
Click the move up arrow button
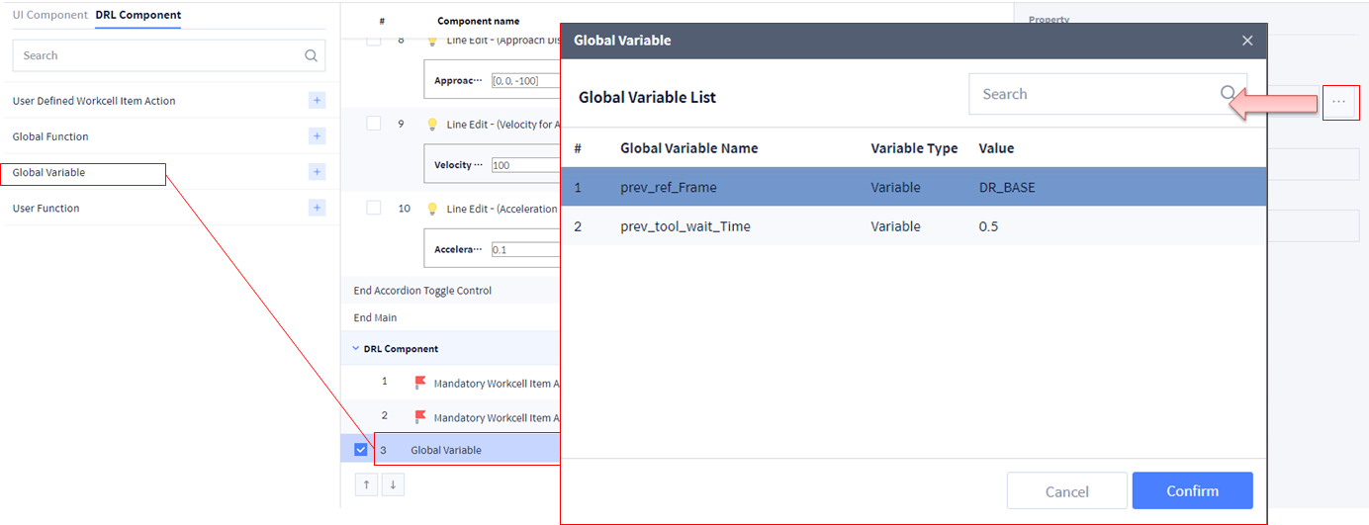[x=366, y=484]
